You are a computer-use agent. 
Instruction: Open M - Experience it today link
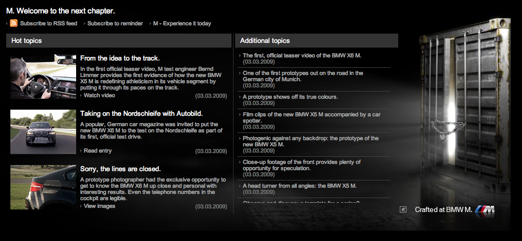182,23
